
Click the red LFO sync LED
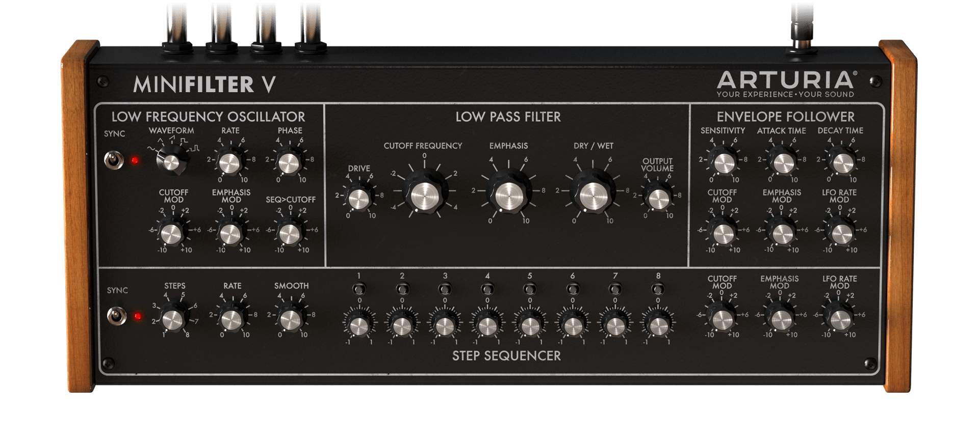coord(135,160)
